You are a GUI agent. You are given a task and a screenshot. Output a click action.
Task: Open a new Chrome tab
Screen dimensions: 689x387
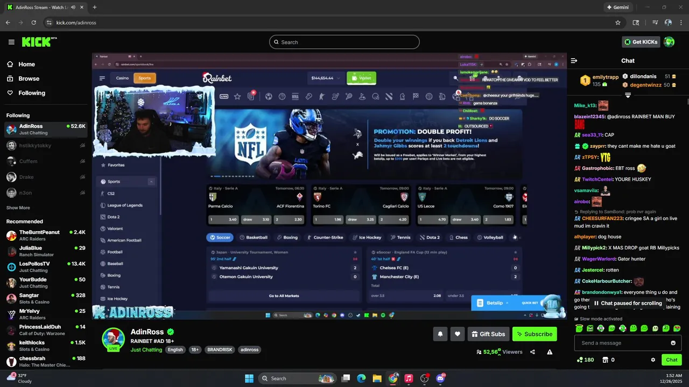95,8
